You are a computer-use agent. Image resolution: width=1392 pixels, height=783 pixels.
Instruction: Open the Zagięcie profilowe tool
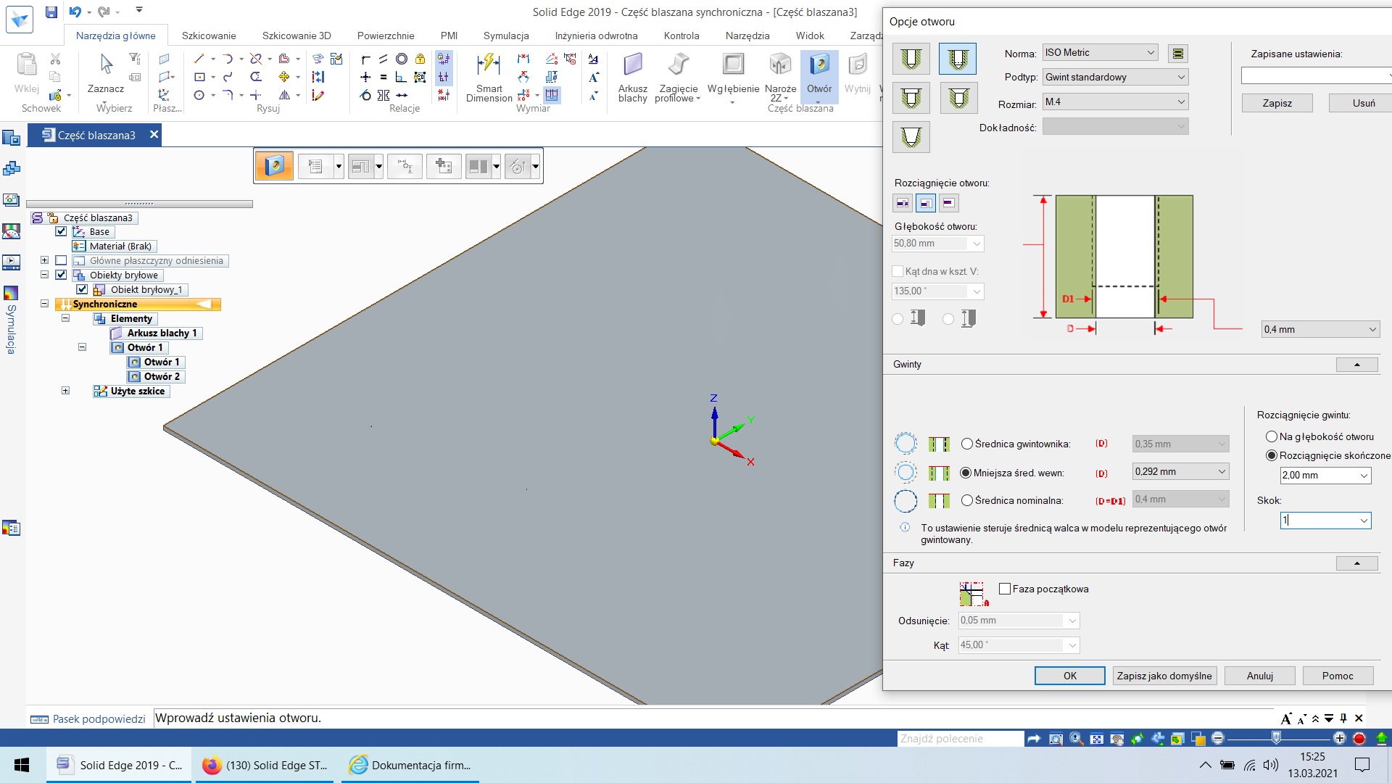678,77
